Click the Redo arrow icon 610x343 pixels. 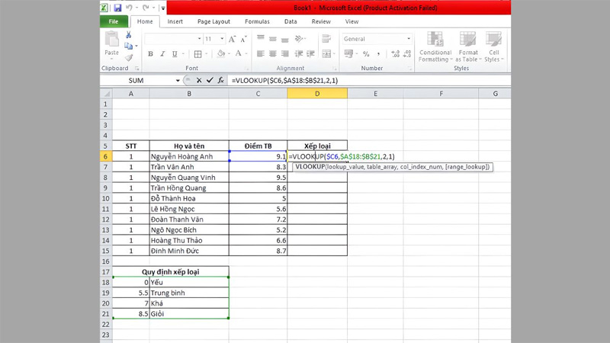[x=146, y=8]
